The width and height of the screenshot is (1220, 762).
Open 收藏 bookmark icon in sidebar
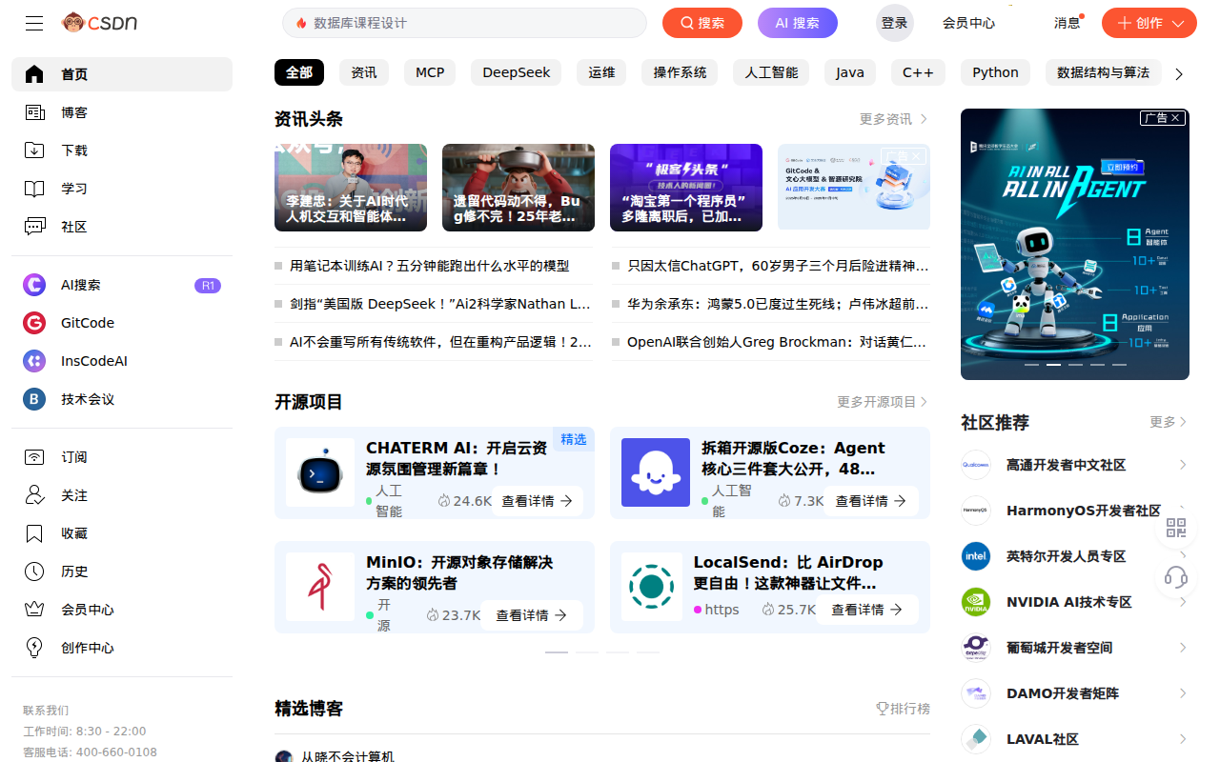pos(34,533)
